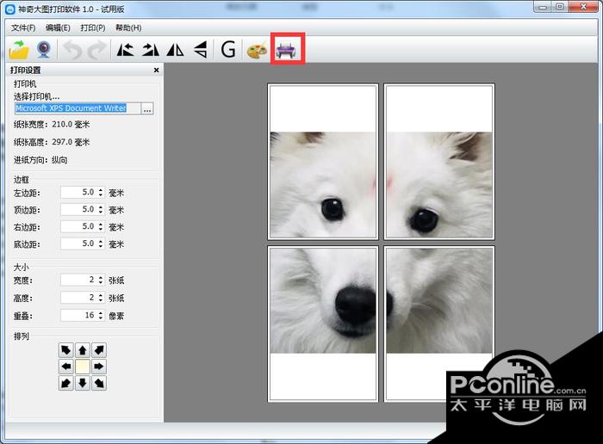Flip the image horizontally

176,50
